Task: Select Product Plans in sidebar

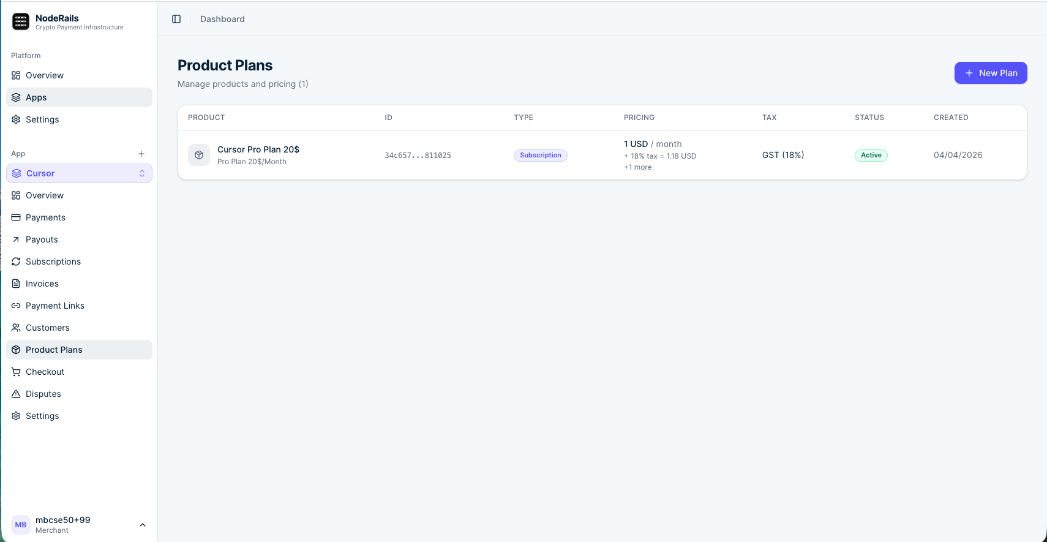Action: 80,350
